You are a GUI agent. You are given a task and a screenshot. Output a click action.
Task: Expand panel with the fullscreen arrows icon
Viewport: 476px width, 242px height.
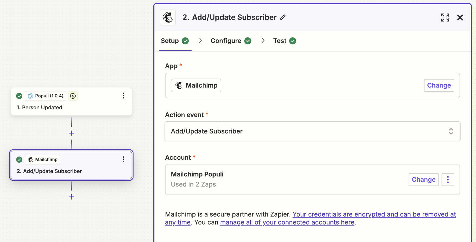445,18
